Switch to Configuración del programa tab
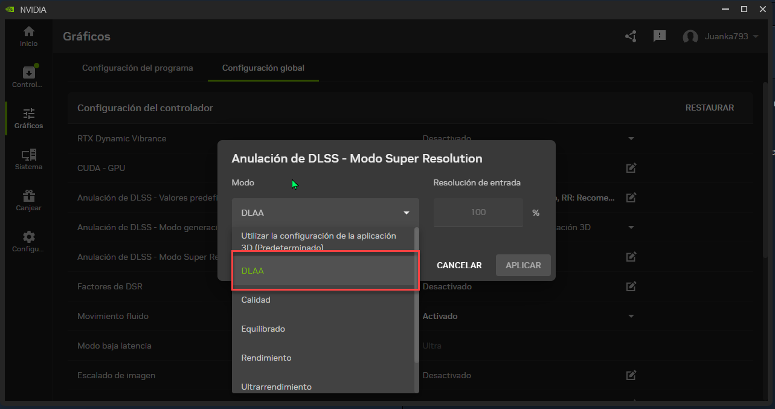 pyautogui.click(x=138, y=68)
